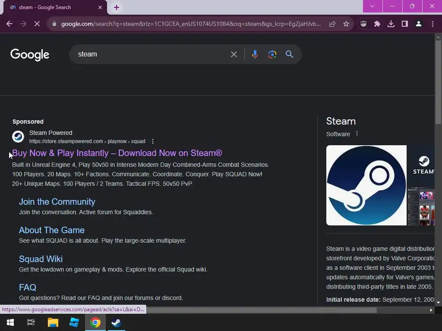This screenshot has height=331, width=442.
Task: Select the steam - Google Search tab
Action: pos(55,7)
